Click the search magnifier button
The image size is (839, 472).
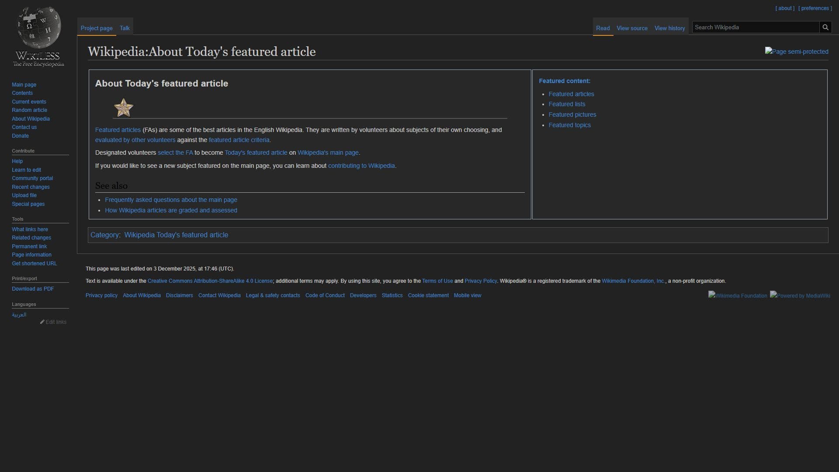[825, 27]
